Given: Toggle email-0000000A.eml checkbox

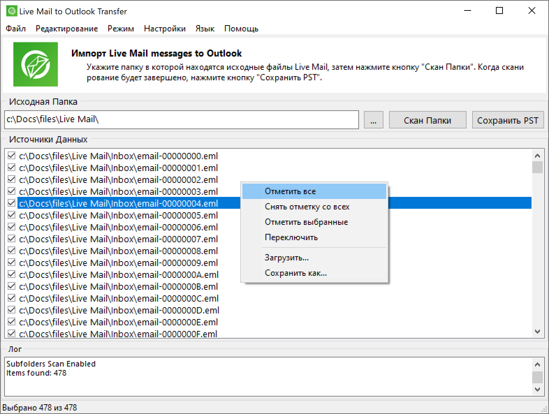Looking at the screenshot, I should coord(12,274).
